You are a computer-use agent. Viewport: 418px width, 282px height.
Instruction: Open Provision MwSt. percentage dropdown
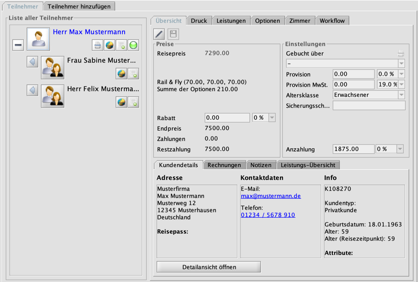click(x=401, y=84)
